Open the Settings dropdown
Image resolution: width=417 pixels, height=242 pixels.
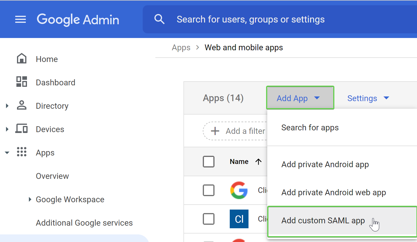368,98
